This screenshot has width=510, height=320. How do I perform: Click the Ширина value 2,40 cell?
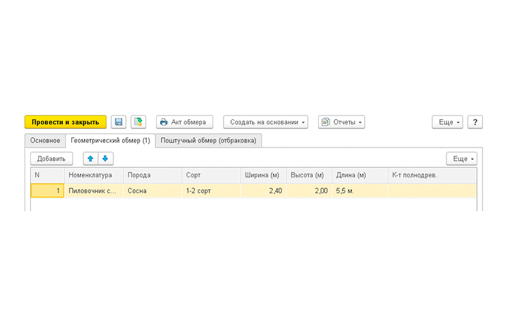[x=264, y=191]
